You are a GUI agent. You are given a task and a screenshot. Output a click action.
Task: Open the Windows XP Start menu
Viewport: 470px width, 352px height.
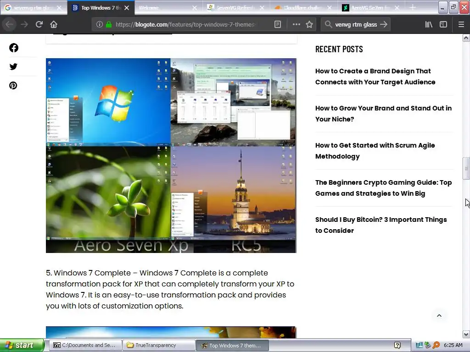click(22, 345)
